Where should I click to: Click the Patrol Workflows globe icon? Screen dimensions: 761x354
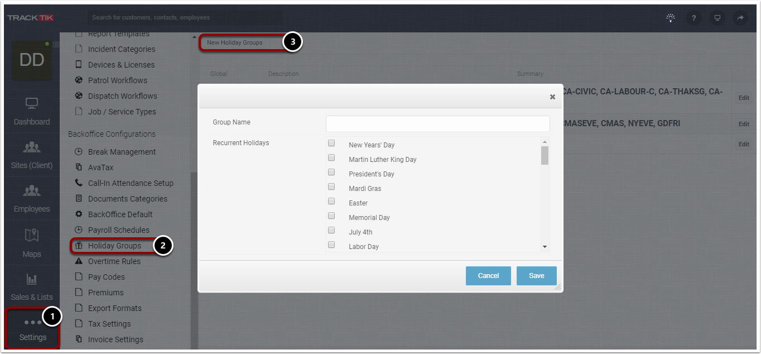coord(79,80)
